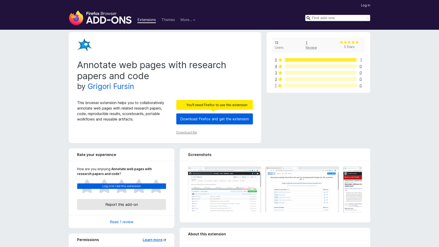This screenshot has height=247, width=439.
Task: Focus the Find add-ons search field
Action: click(337, 18)
